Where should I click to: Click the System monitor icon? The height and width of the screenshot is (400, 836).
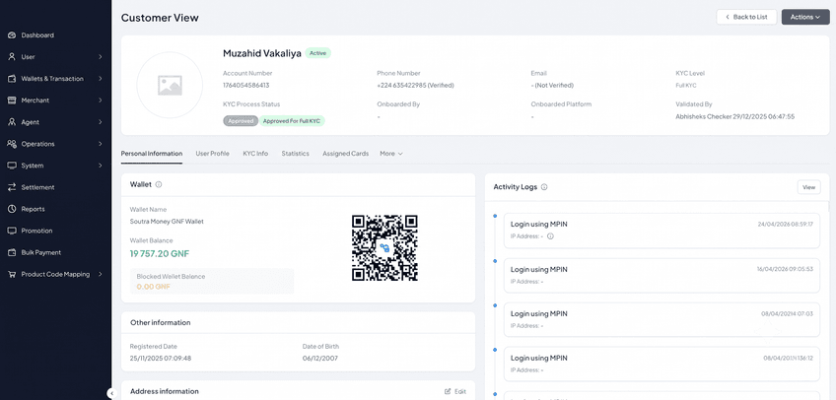pos(12,166)
